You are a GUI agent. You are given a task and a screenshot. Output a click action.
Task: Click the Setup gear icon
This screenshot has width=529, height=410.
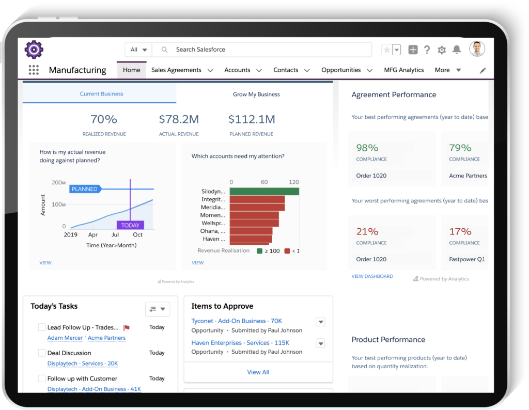click(x=442, y=50)
